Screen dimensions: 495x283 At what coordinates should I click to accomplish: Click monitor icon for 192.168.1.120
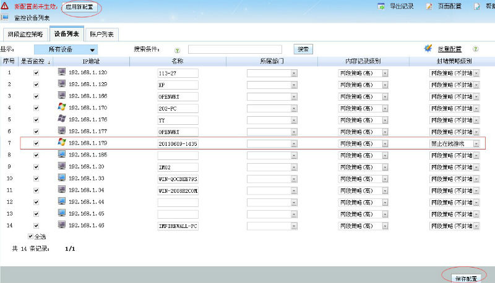61,72
